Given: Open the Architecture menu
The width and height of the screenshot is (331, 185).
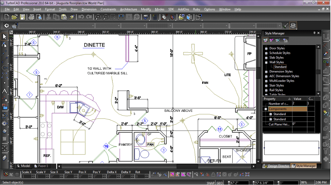Looking at the screenshot, I should (x=128, y=9).
